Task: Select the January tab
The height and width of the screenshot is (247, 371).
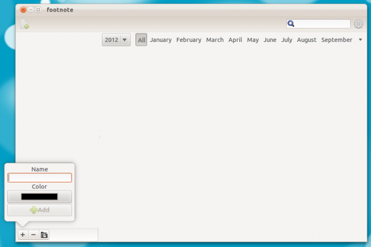Action: 160,40
